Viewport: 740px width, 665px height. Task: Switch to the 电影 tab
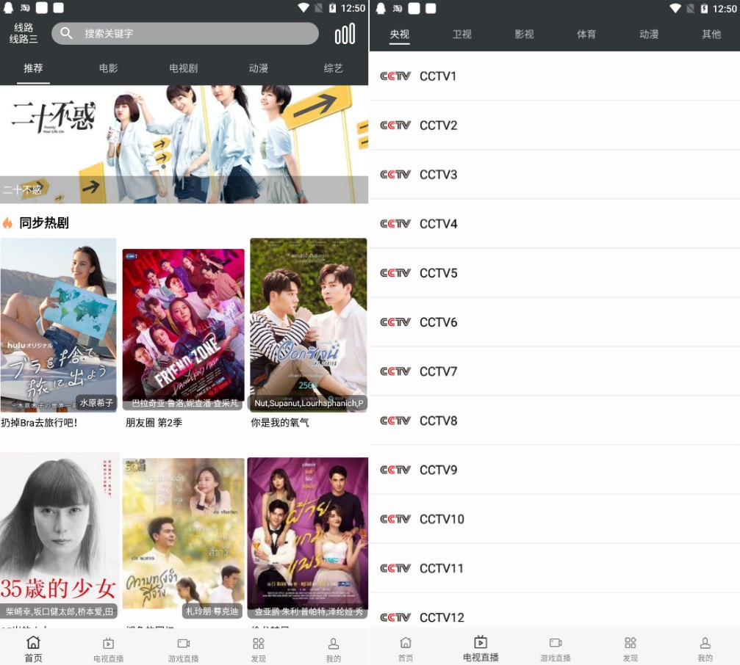coord(108,68)
